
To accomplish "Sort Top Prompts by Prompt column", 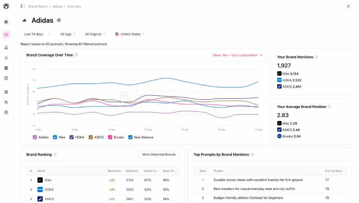I will tap(218, 171).
